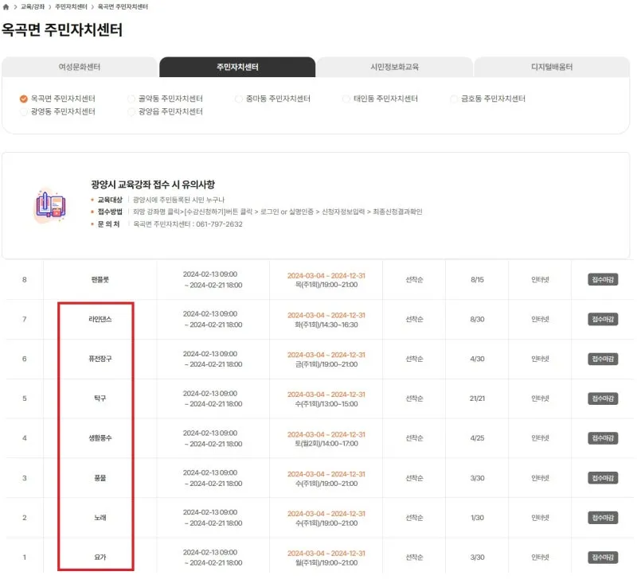The height and width of the screenshot is (583, 637).
Task: Select the 골약동 주민자치센터 radio option
Action: pos(131,99)
